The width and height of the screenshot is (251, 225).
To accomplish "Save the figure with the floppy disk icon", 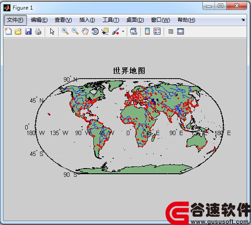I will 28,31.
